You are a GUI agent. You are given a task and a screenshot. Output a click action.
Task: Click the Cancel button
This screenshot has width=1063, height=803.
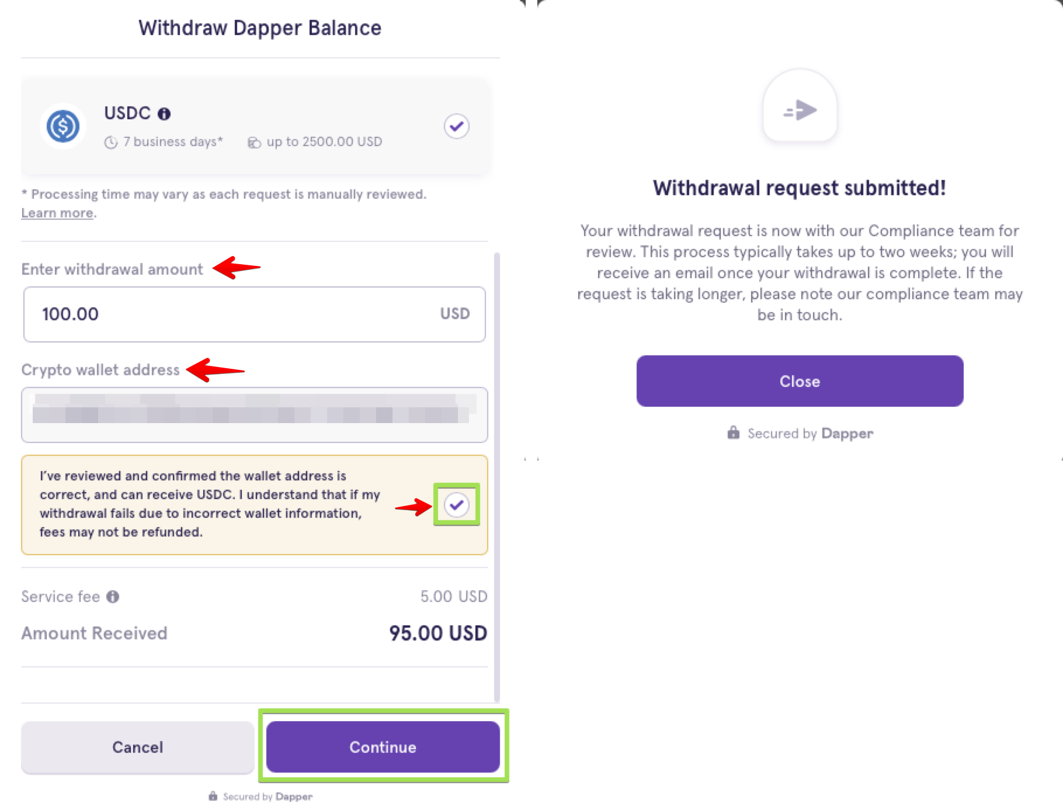point(138,747)
